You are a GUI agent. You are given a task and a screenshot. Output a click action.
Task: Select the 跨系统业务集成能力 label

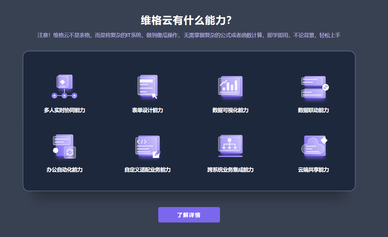coord(230,170)
